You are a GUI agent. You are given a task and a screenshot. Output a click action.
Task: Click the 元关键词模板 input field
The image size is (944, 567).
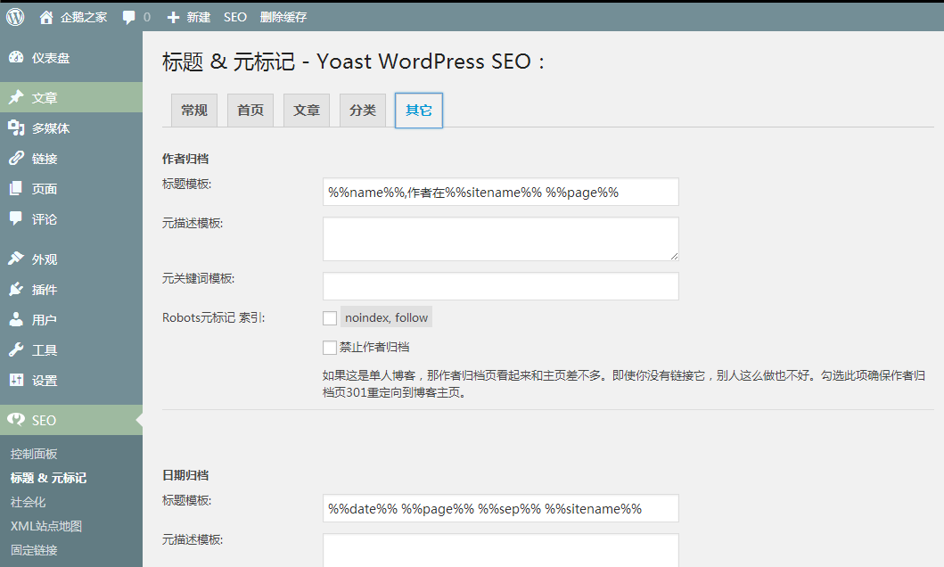point(500,286)
